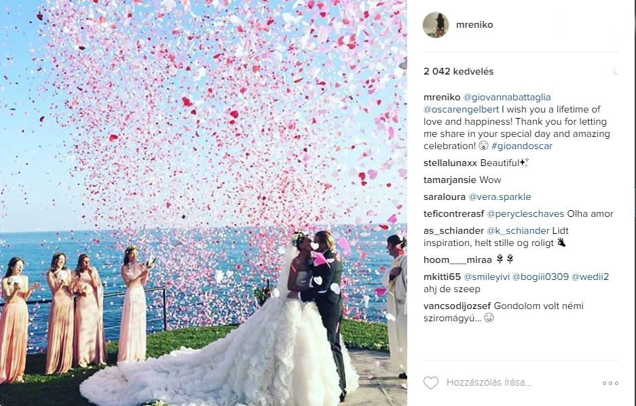The width and height of the screenshot is (636, 406).
Task: Open commenter vancsodijozsef's profile
Action: tap(457, 306)
